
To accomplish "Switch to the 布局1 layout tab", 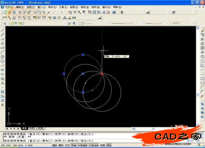I will coord(32,128).
